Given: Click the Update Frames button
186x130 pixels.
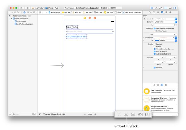Looking at the screenshot, I should click(x=119, y=114).
